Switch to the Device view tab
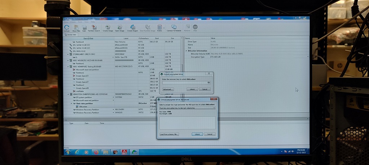The image size is (369, 165). click(x=71, y=35)
